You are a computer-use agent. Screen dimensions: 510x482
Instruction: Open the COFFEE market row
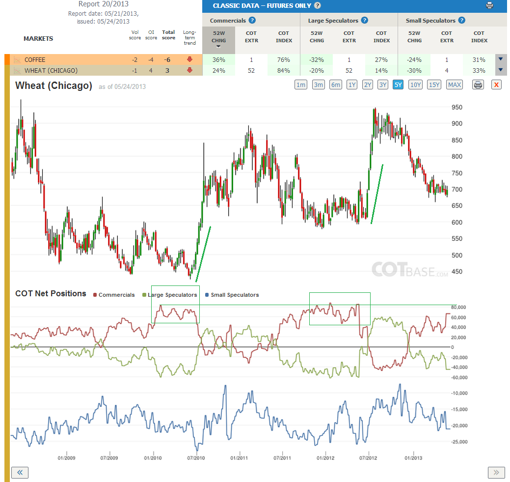point(104,59)
